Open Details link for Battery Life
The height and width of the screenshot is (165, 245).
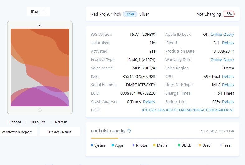click(x=228, y=102)
